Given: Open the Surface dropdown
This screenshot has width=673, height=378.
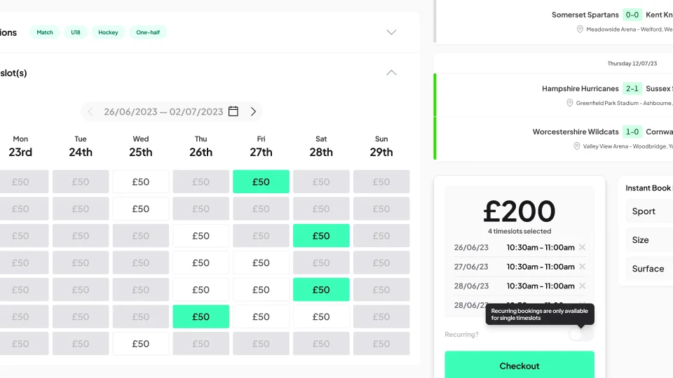Looking at the screenshot, I should coord(648,269).
